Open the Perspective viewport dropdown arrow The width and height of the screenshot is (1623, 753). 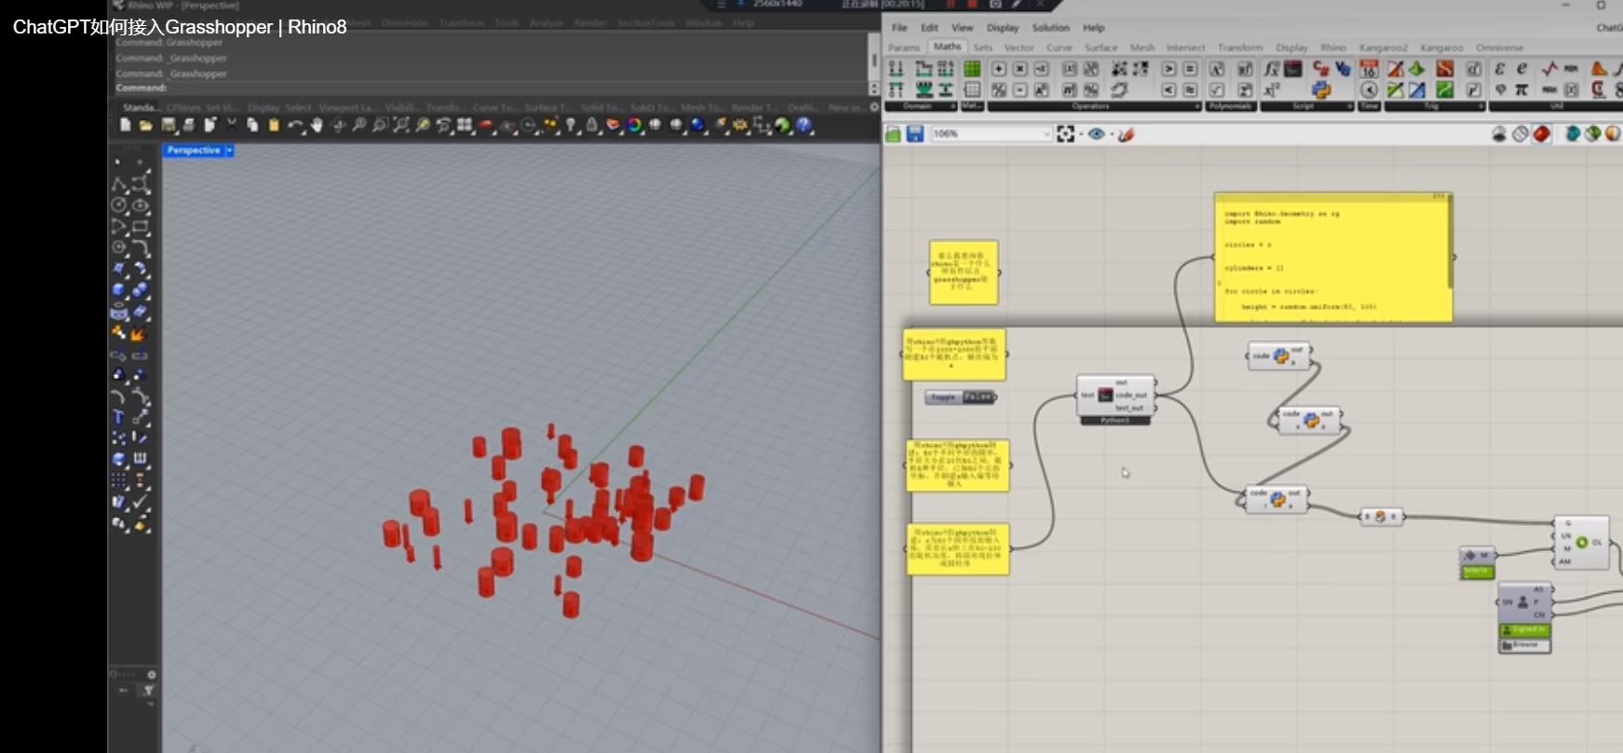[229, 150]
